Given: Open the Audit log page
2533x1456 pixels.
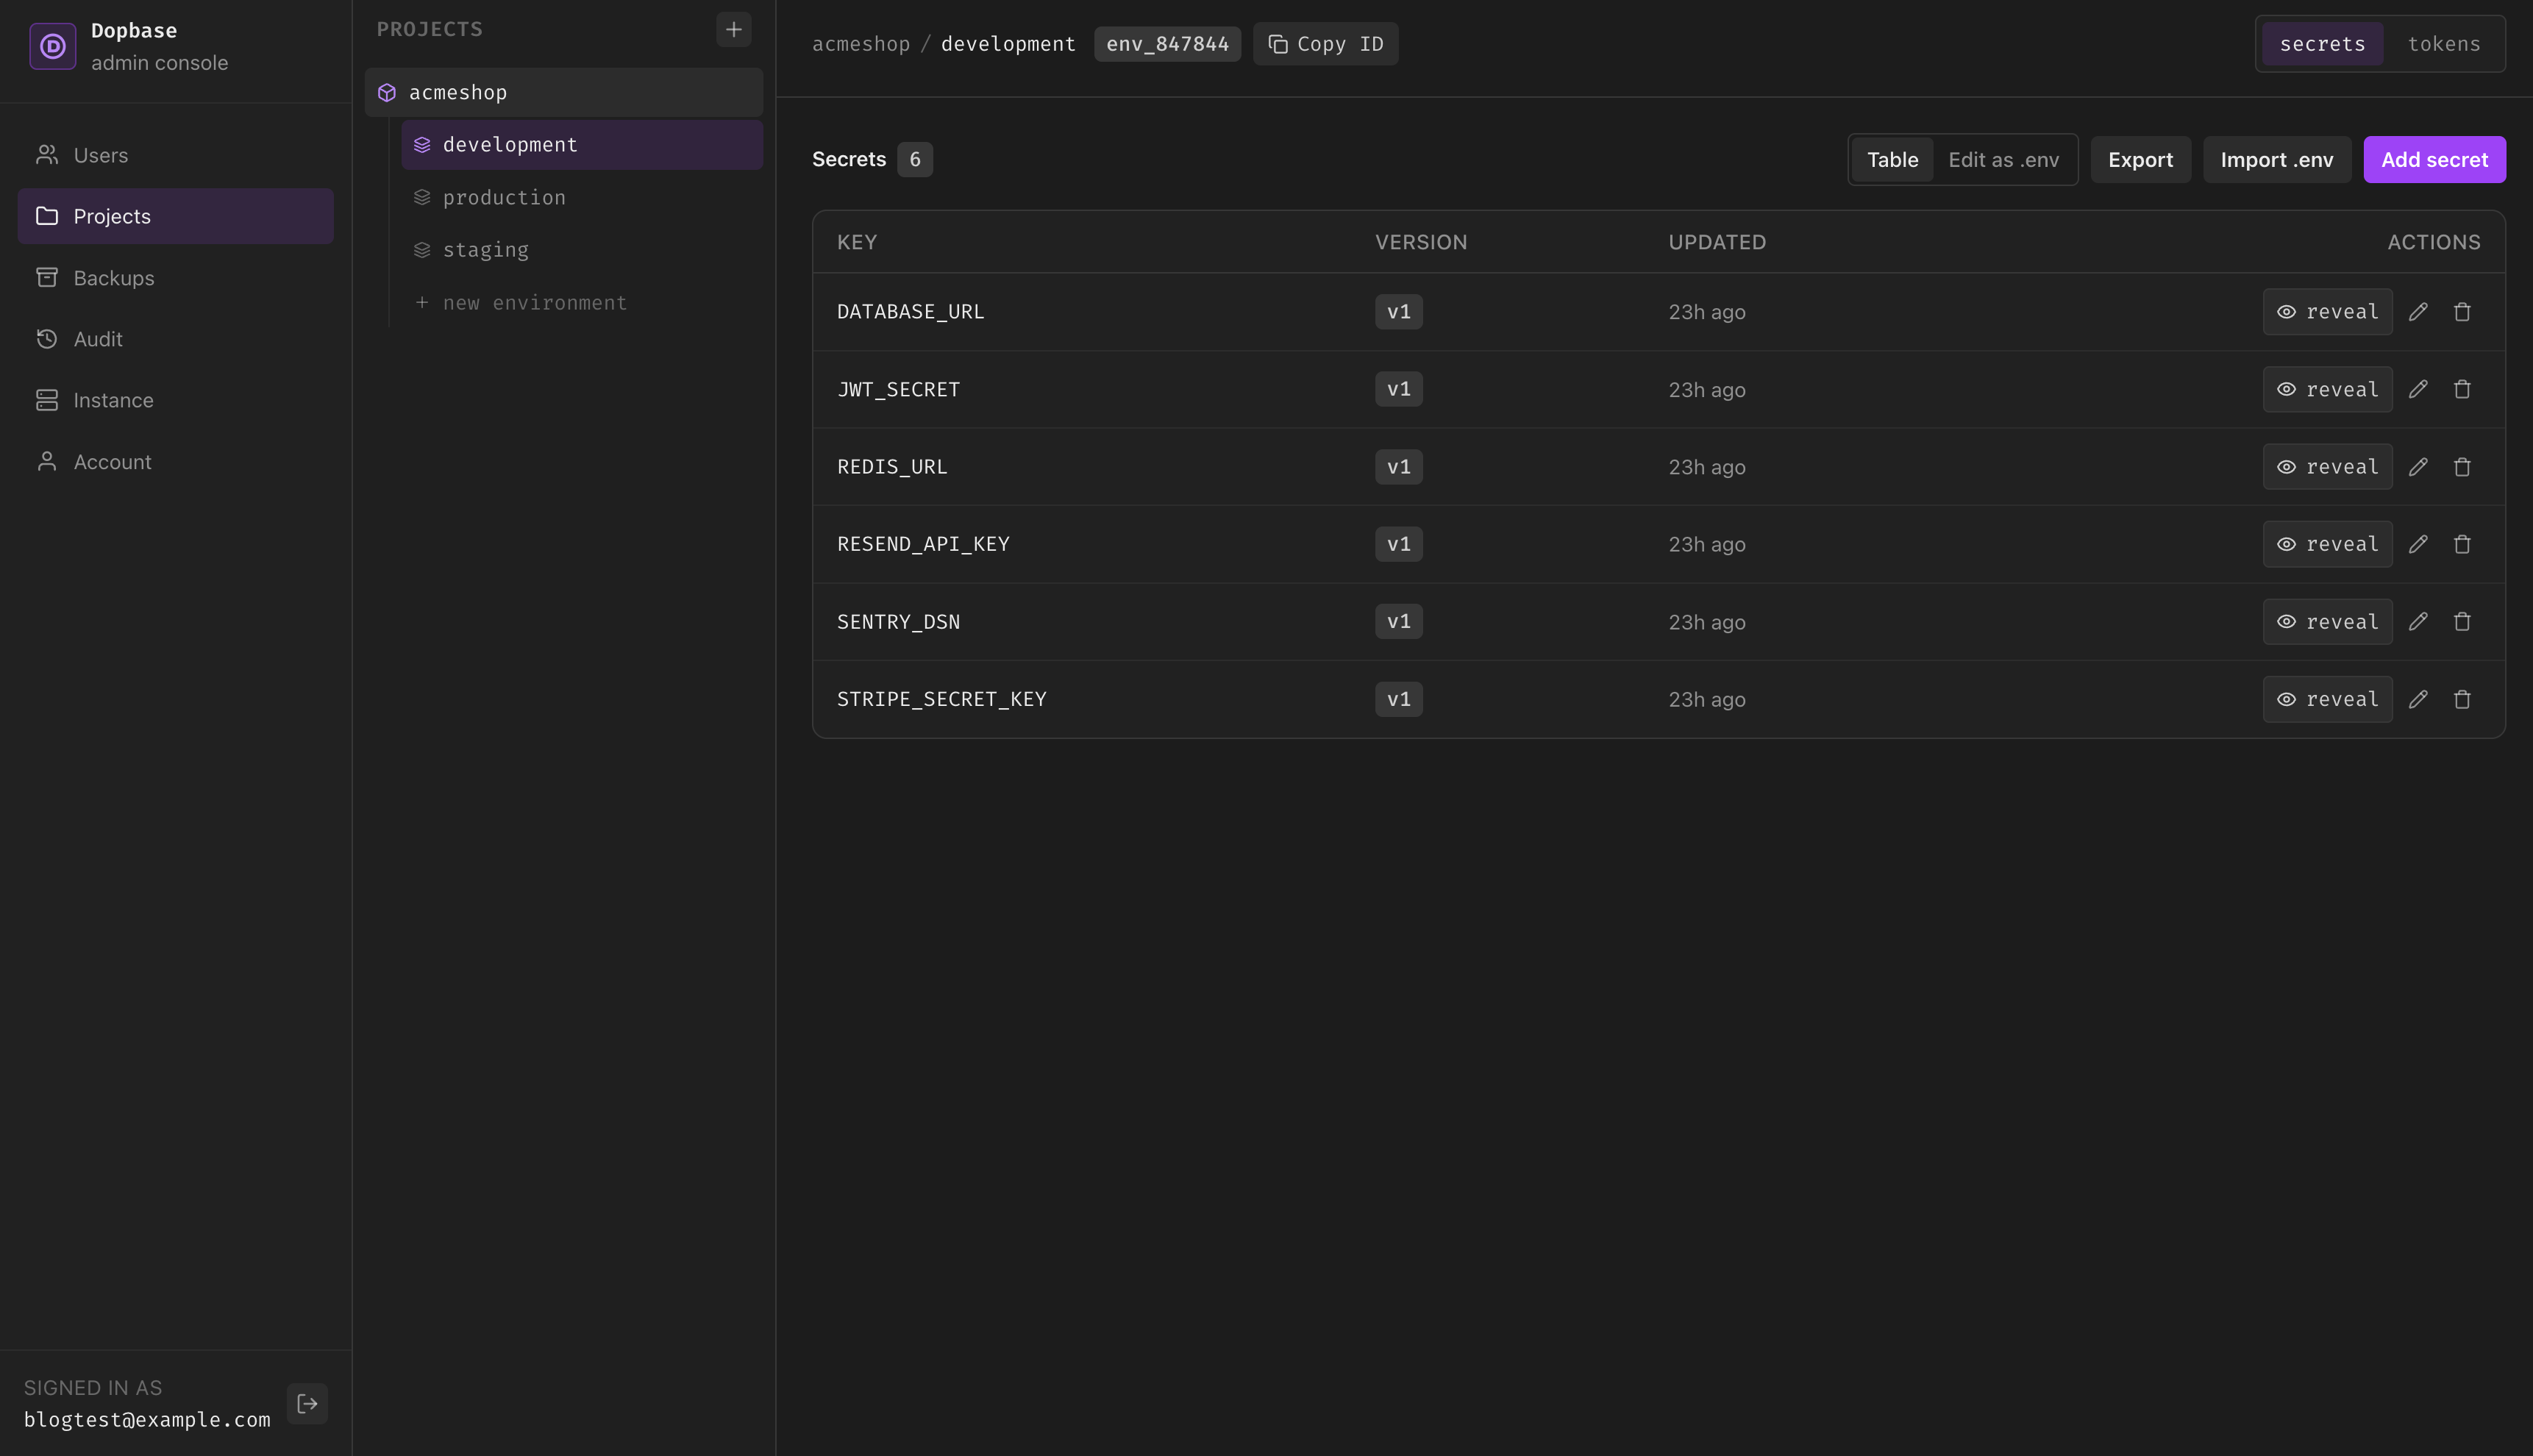Looking at the screenshot, I should (x=176, y=339).
